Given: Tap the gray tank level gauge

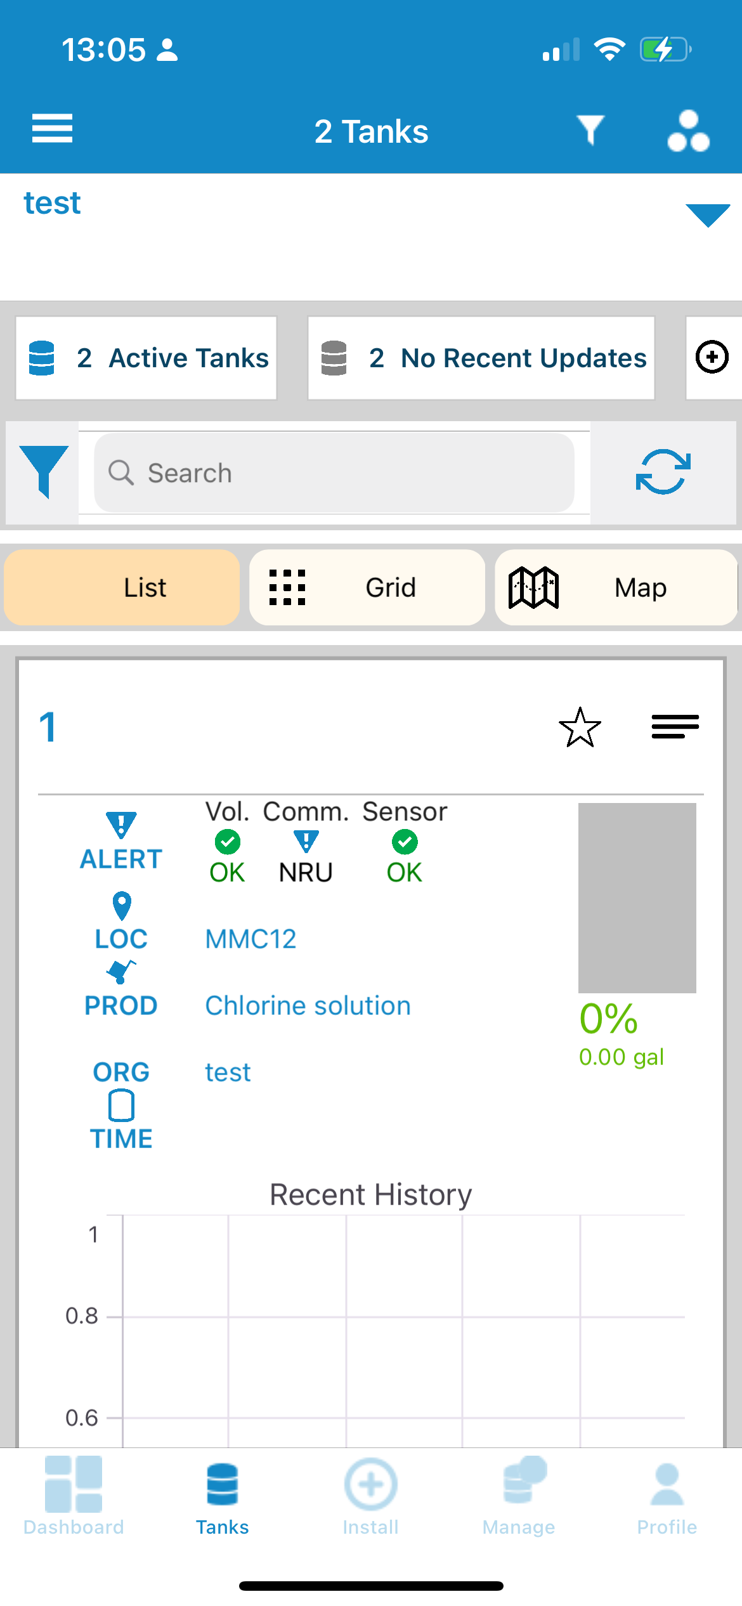Looking at the screenshot, I should click(x=637, y=898).
